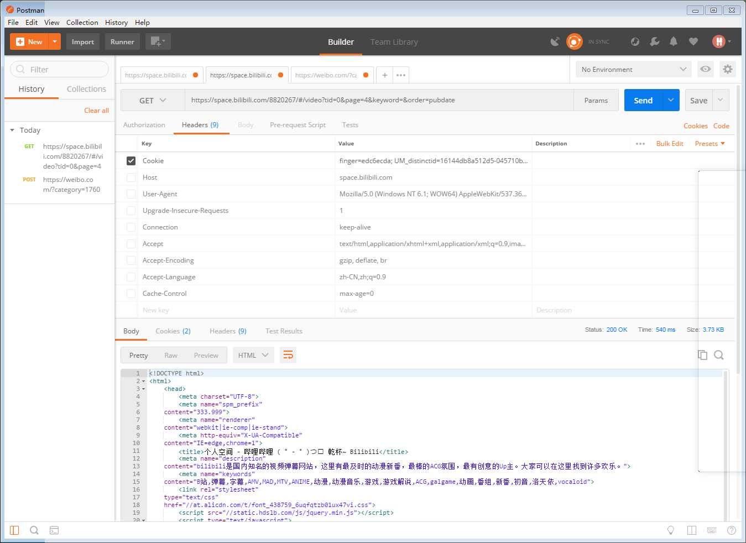Open the HTML response format dropdown

253,355
